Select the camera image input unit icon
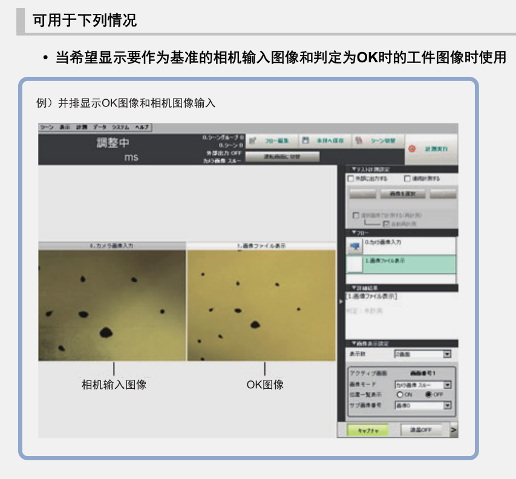This screenshot has width=516, height=479. tap(354, 246)
